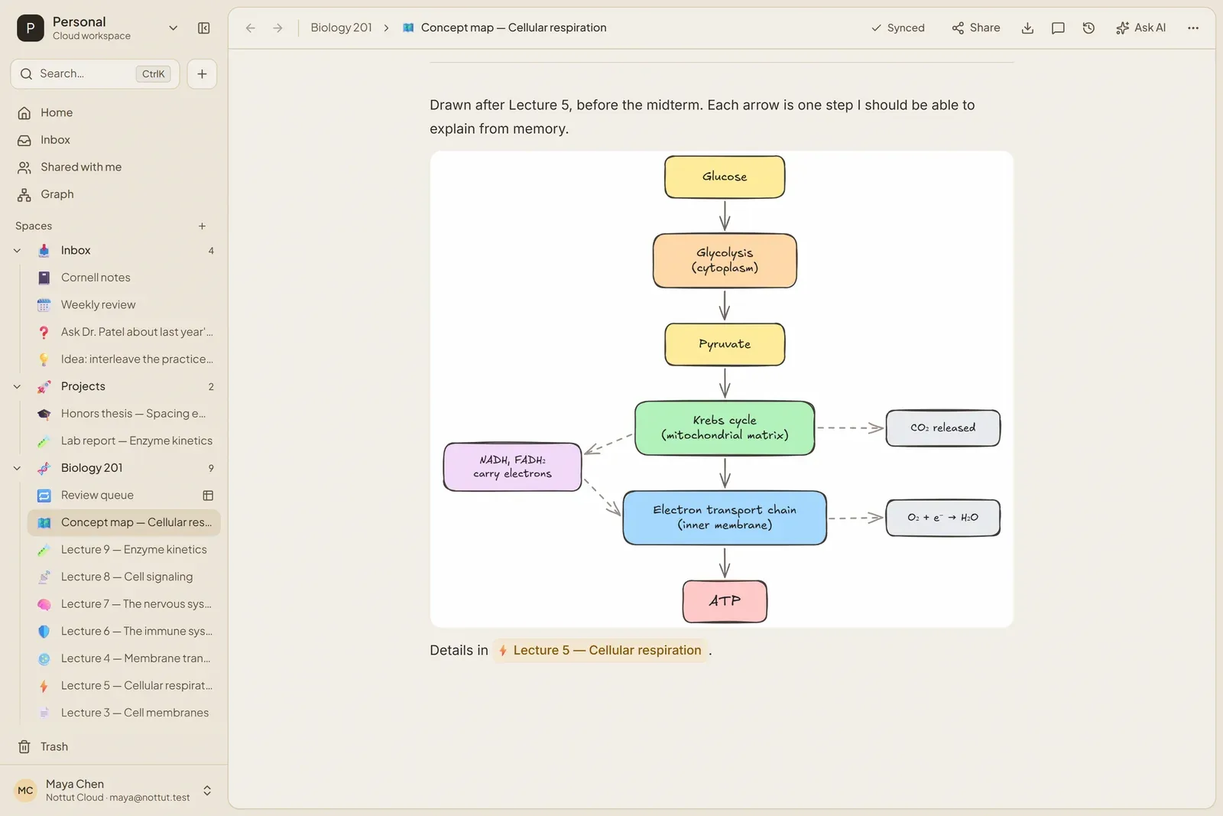Open Shared with me
Image resolution: width=1223 pixels, height=816 pixels.
(x=115, y=167)
